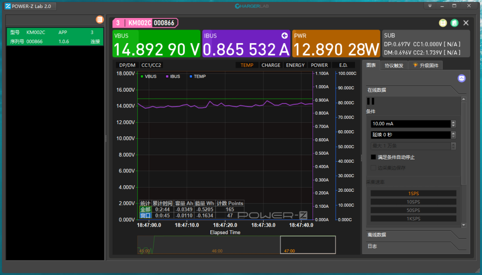Image resolution: width=482 pixels, height=275 pixels.
Task: Click the TEMP blue legend swatch
Action: (191, 77)
